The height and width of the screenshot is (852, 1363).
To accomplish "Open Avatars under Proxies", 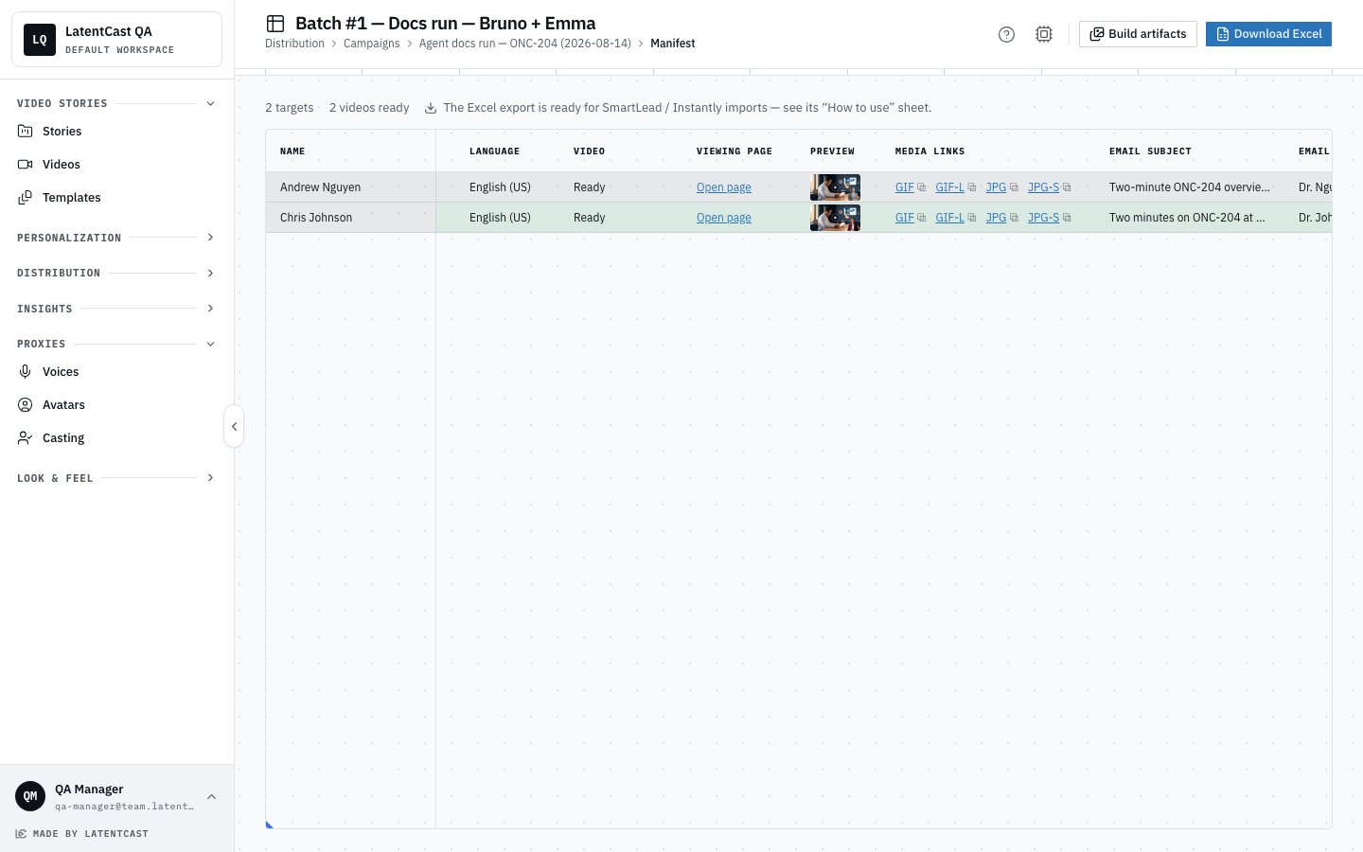I will [117, 405].
